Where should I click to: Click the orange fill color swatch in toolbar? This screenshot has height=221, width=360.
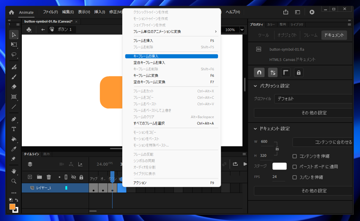click(12, 207)
